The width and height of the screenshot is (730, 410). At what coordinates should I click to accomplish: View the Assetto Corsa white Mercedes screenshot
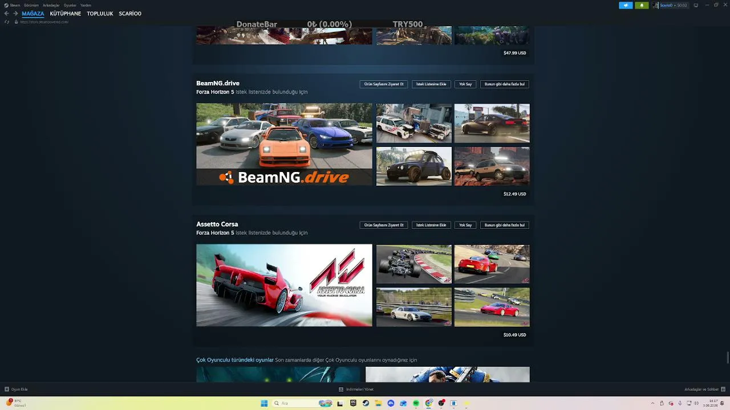[x=414, y=307]
